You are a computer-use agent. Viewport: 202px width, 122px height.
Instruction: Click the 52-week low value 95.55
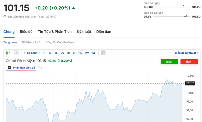[x=147, y=17]
